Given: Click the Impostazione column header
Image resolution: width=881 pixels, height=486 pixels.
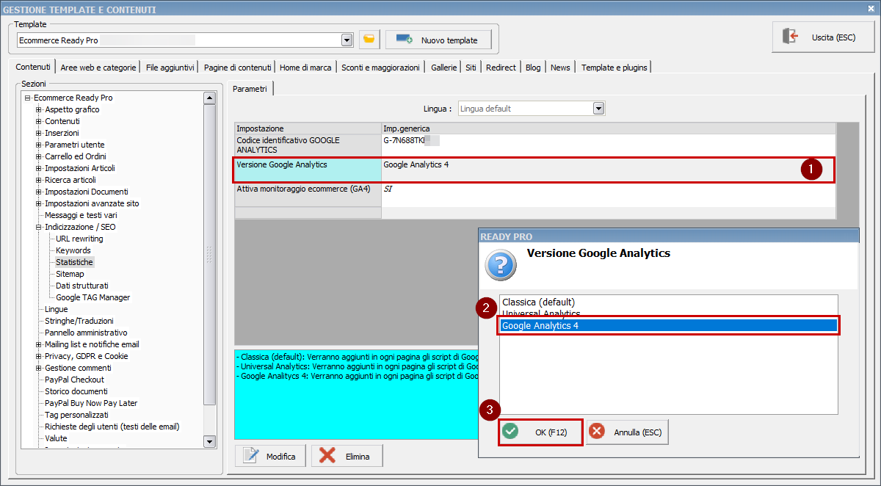Looking at the screenshot, I should (308, 128).
